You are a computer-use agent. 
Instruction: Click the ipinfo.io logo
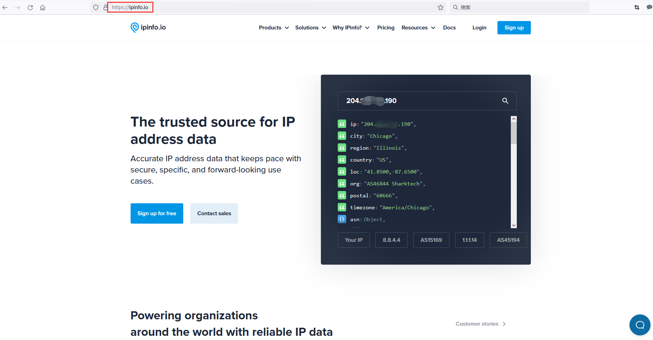coord(148,27)
